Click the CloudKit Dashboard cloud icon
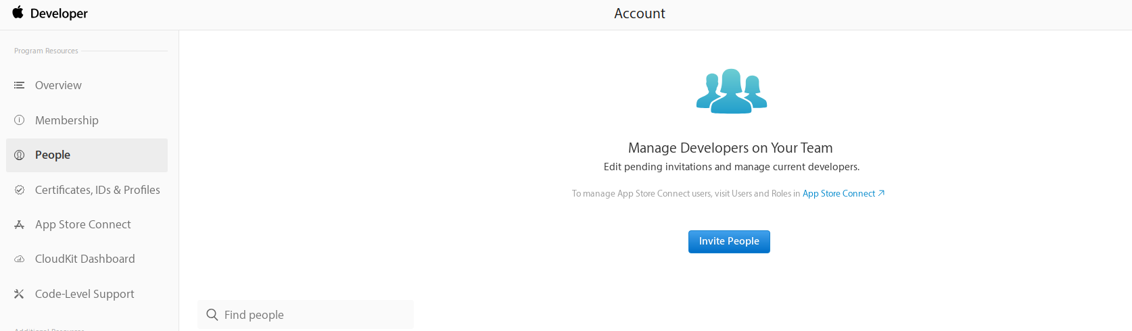Image resolution: width=1132 pixels, height=331 pixels. [x=20, y=259]
